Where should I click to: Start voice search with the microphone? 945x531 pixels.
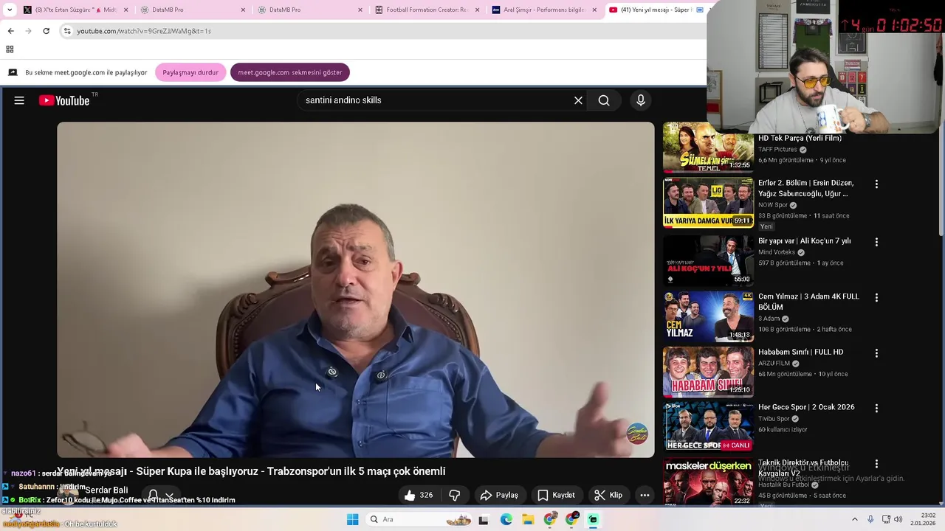click(x=641, y=100)
